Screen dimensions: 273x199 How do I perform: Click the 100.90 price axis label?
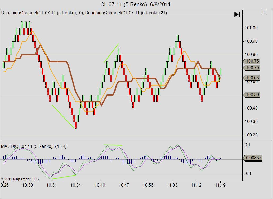(251, 41)
